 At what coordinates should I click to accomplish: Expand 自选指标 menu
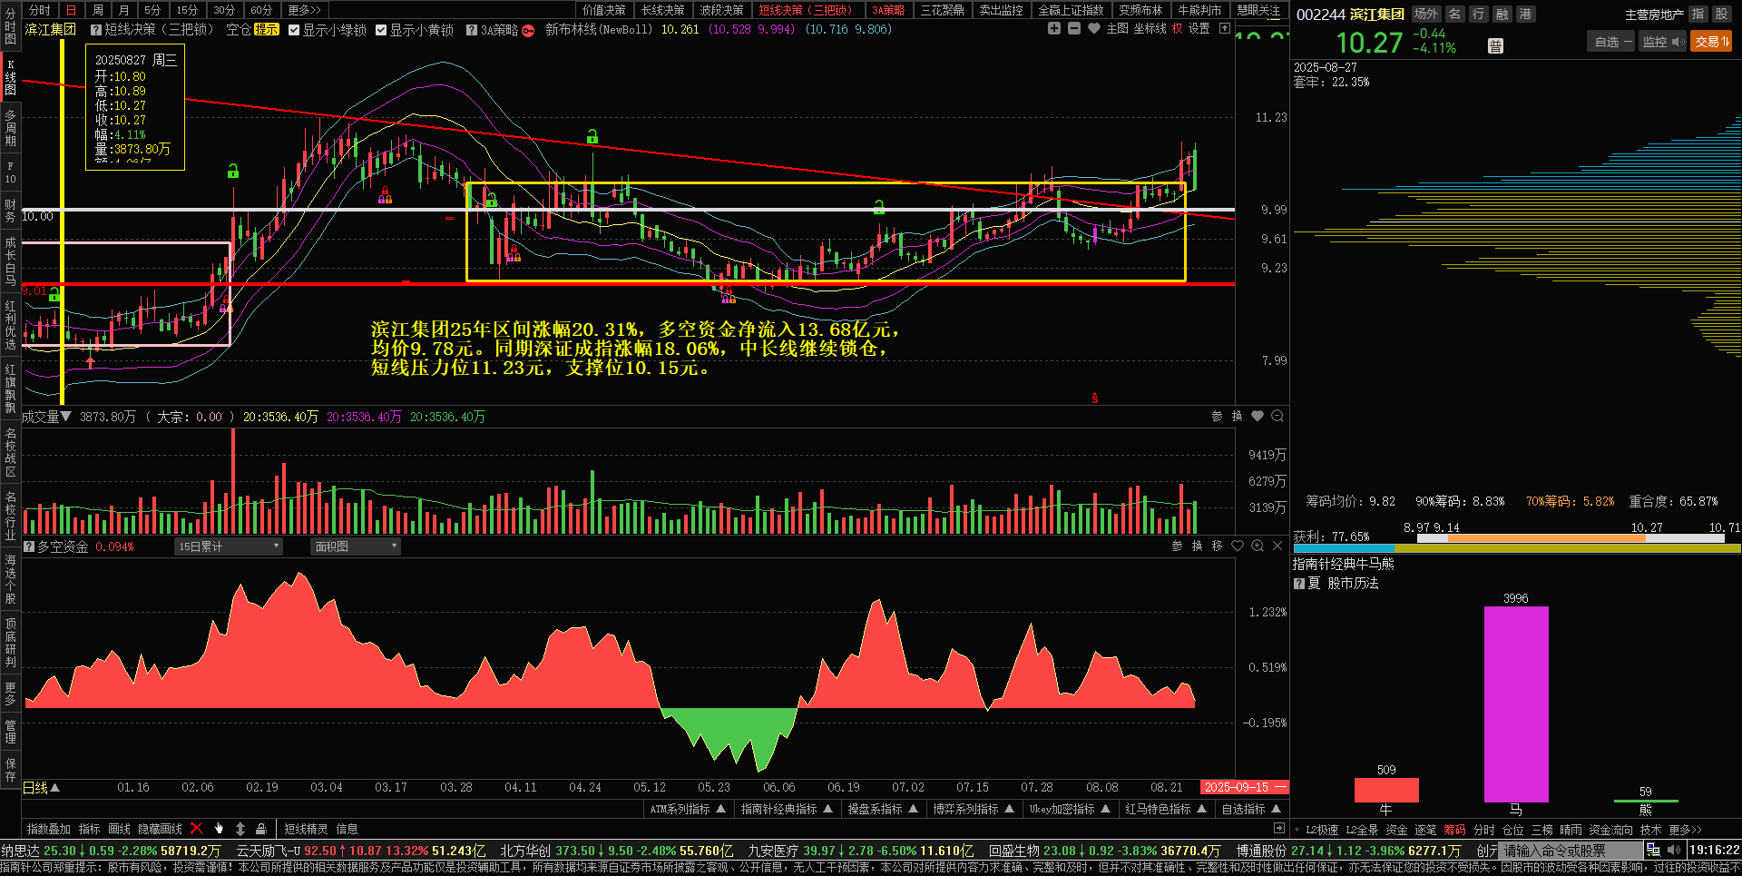tap(1251, 809)
